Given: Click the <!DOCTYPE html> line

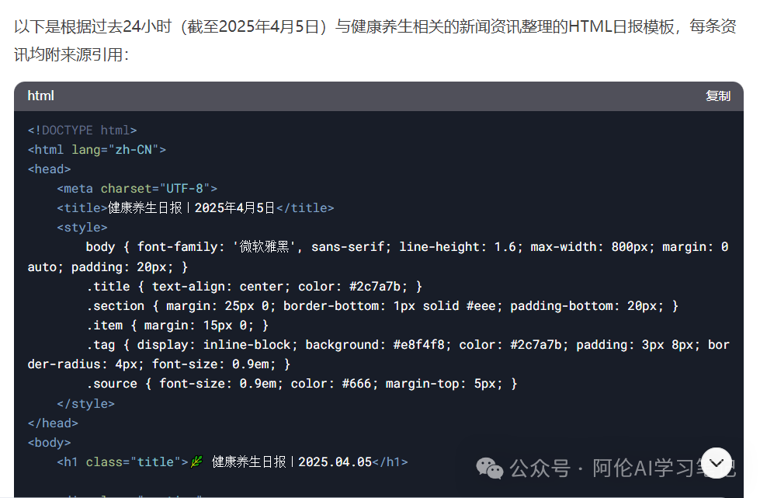Looking at the screenshot, I should tap(82, 131).
